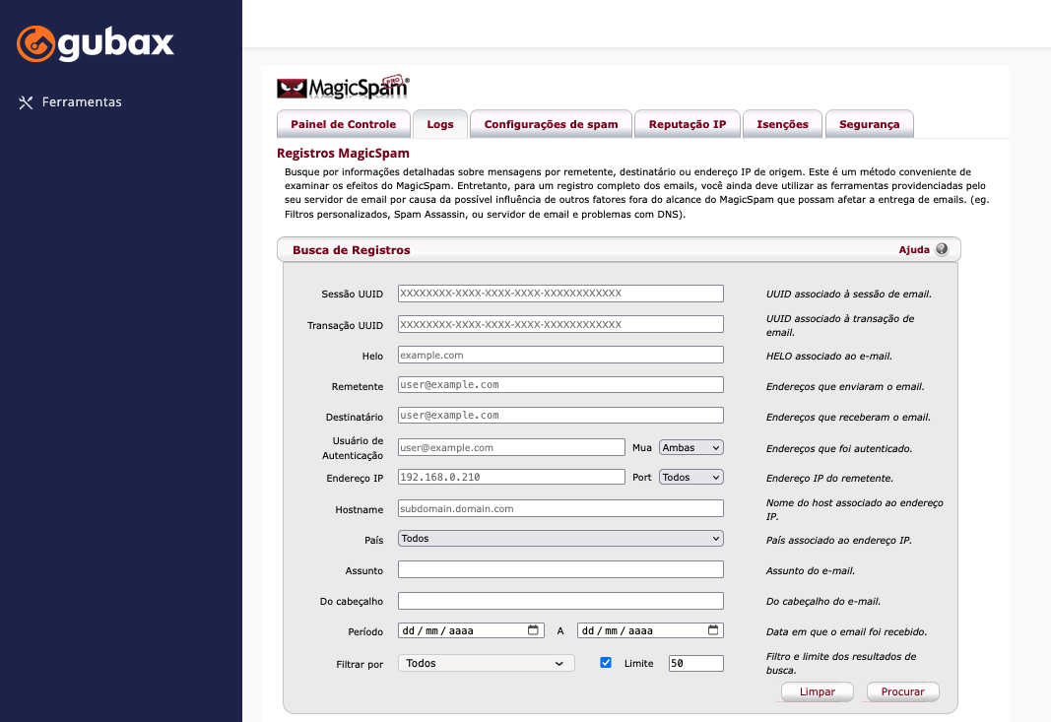This screenshot has height=722, width=1051.
Task: Click 'Do cabeçalho do e-mail.' description
Action: point(823,601)
